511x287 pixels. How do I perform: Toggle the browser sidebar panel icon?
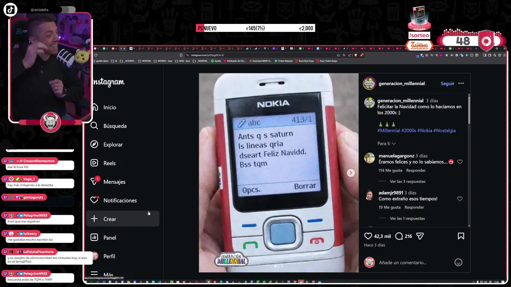[x=485, y=55]
